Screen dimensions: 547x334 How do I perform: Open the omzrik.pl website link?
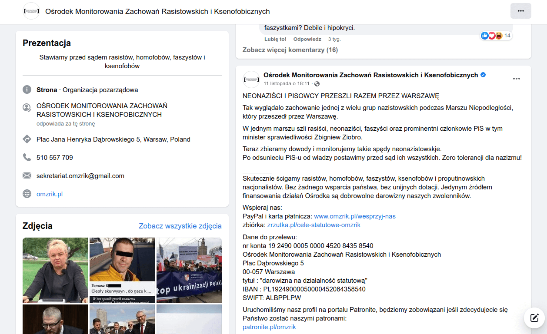coord(50,194)
